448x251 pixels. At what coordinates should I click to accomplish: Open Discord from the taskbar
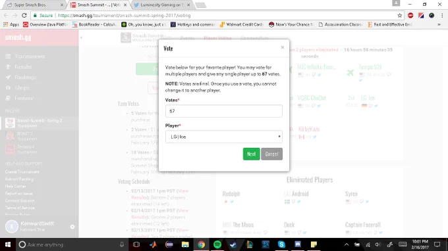[x=298, y=244]
